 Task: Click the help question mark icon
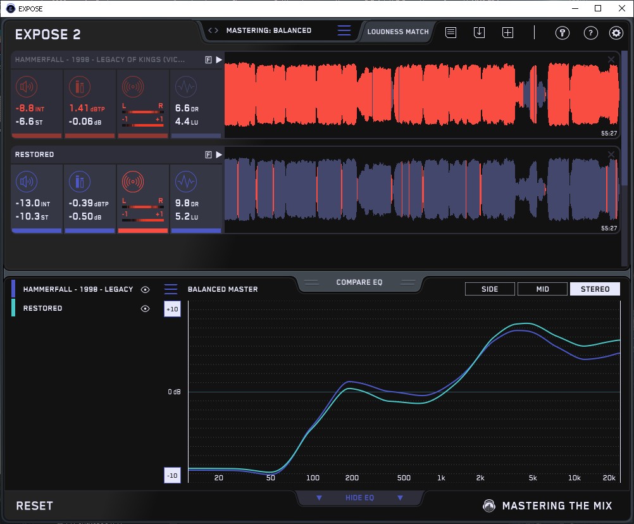(x=590, y=33)
